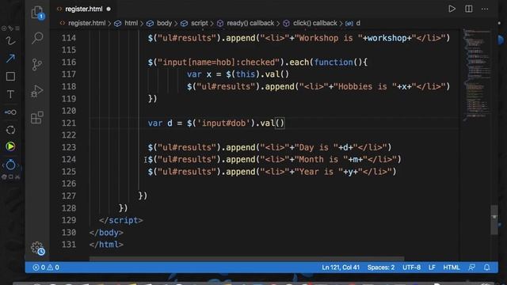Open the Extensions view icon

37,117
